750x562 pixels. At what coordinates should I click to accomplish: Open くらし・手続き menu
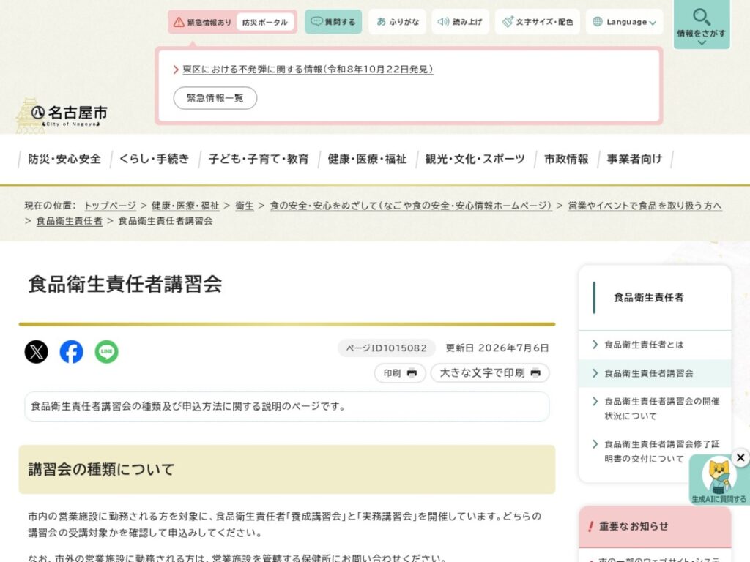[154, 159]
